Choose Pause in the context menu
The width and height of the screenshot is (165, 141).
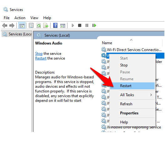tap(132, 72)
